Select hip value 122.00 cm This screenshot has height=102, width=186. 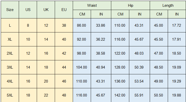tap(120, 53)
